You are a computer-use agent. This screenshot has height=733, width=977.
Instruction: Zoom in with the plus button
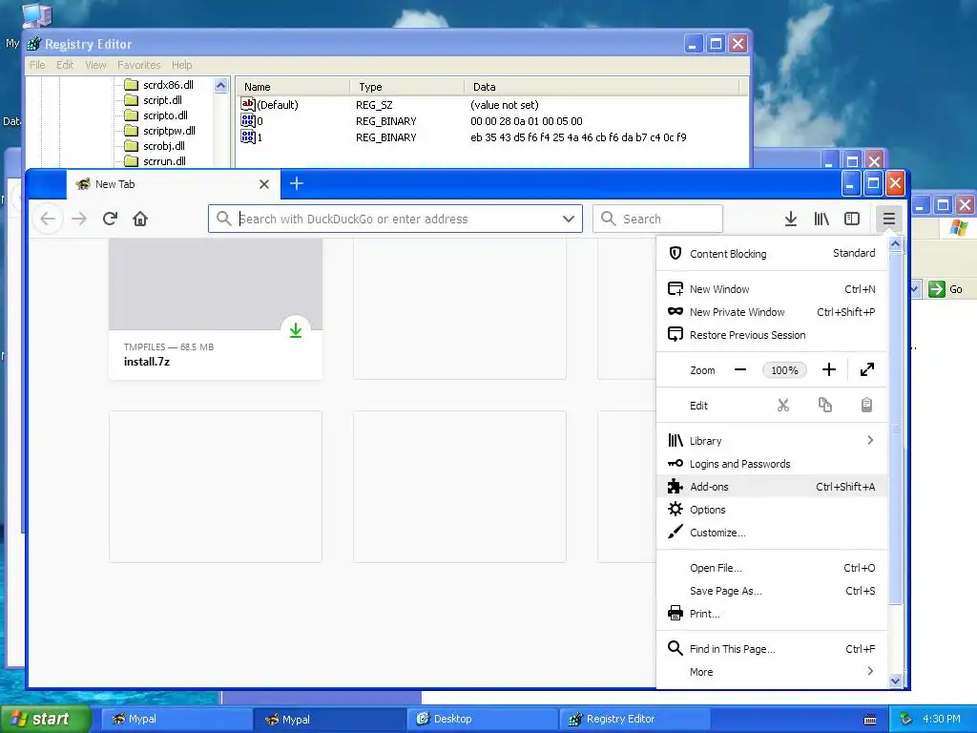(829, 370)
